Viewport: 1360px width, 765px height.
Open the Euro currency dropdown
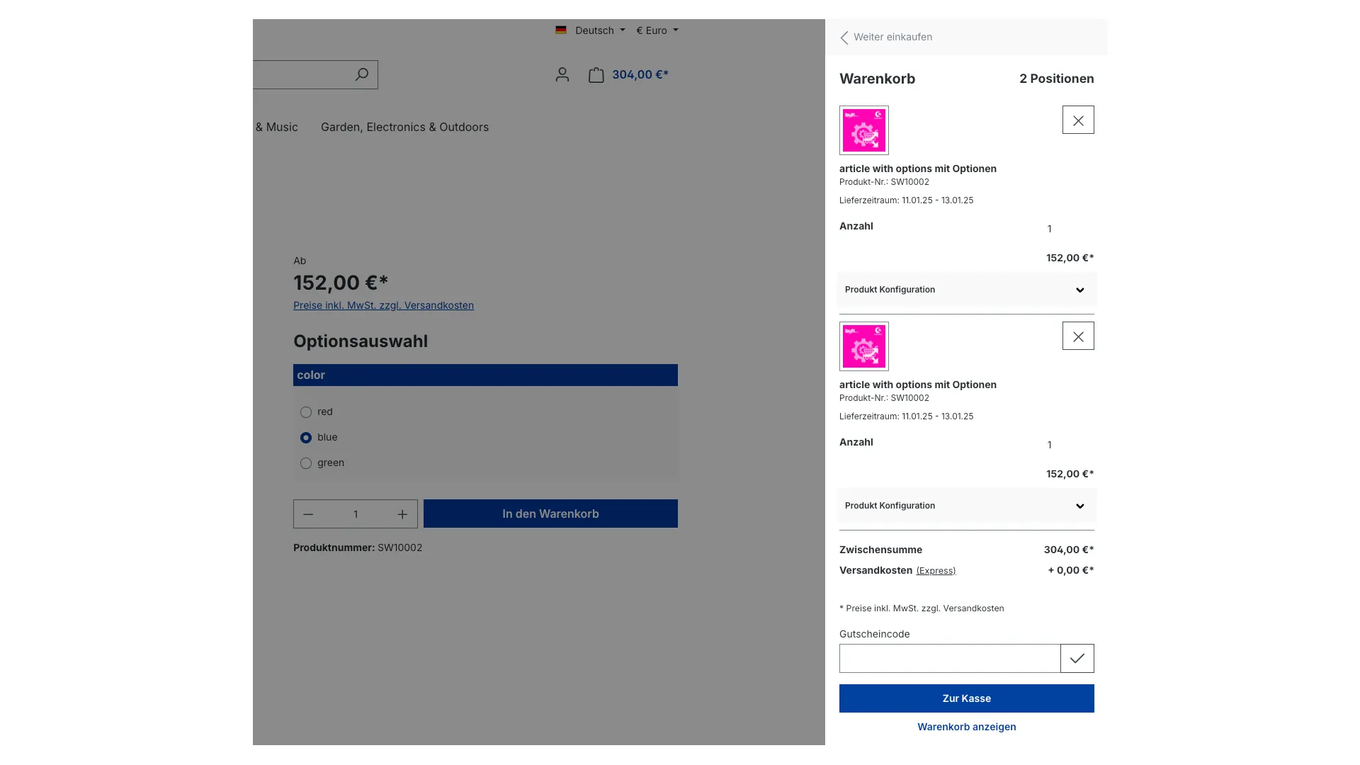point(656,30)
